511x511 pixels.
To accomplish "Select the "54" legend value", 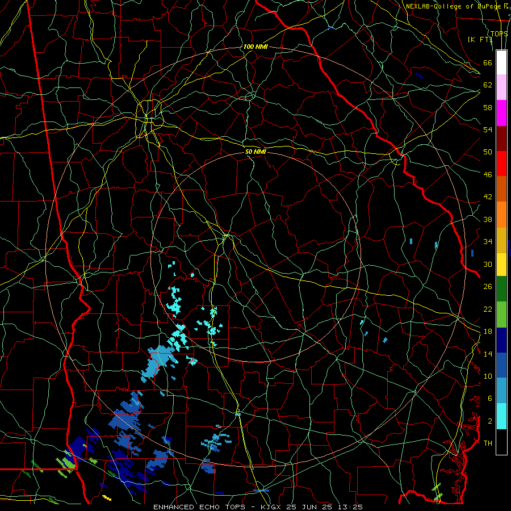I will (488, 130).
